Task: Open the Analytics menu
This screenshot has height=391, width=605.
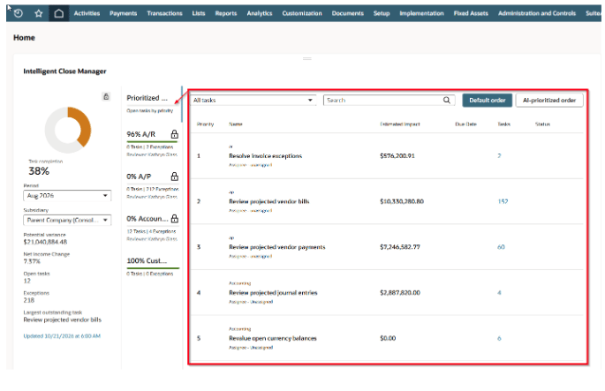Action: pyautogui.click(x=260, y=13)
